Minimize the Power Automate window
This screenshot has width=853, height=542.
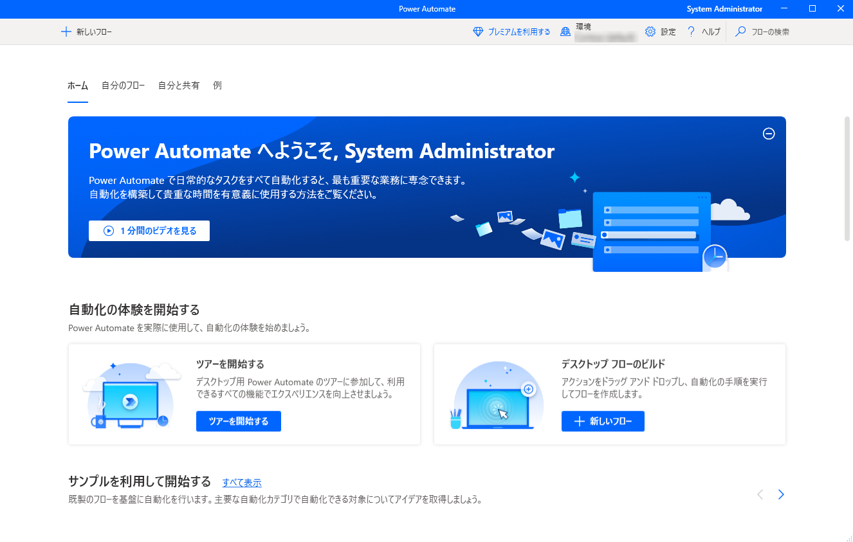click(x=784, y=9)
